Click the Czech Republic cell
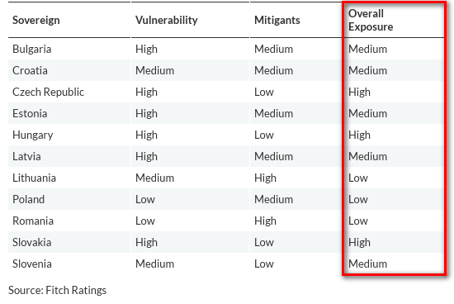The height and width of the screenshot is (304, 454). pos(48,92)
